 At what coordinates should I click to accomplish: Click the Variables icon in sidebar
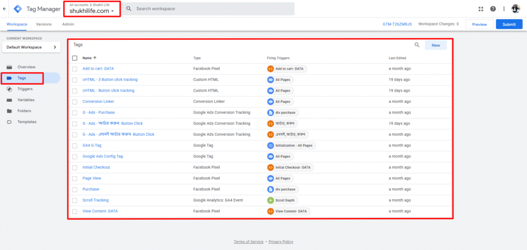(10, 100)
